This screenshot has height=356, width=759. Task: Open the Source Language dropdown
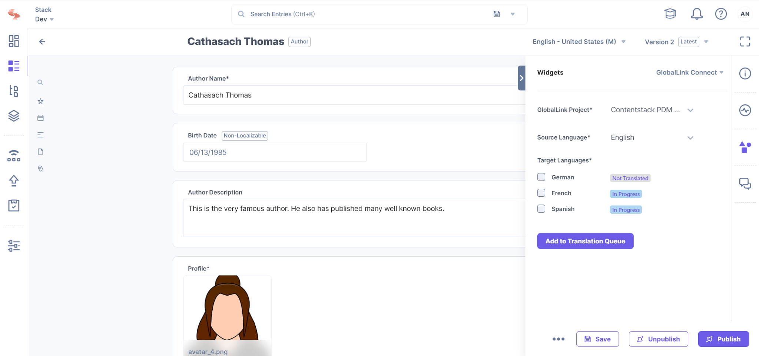[x=652, y=138]
